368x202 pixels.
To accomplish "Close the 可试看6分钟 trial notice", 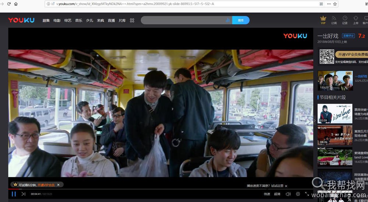I will coord(59,185).
